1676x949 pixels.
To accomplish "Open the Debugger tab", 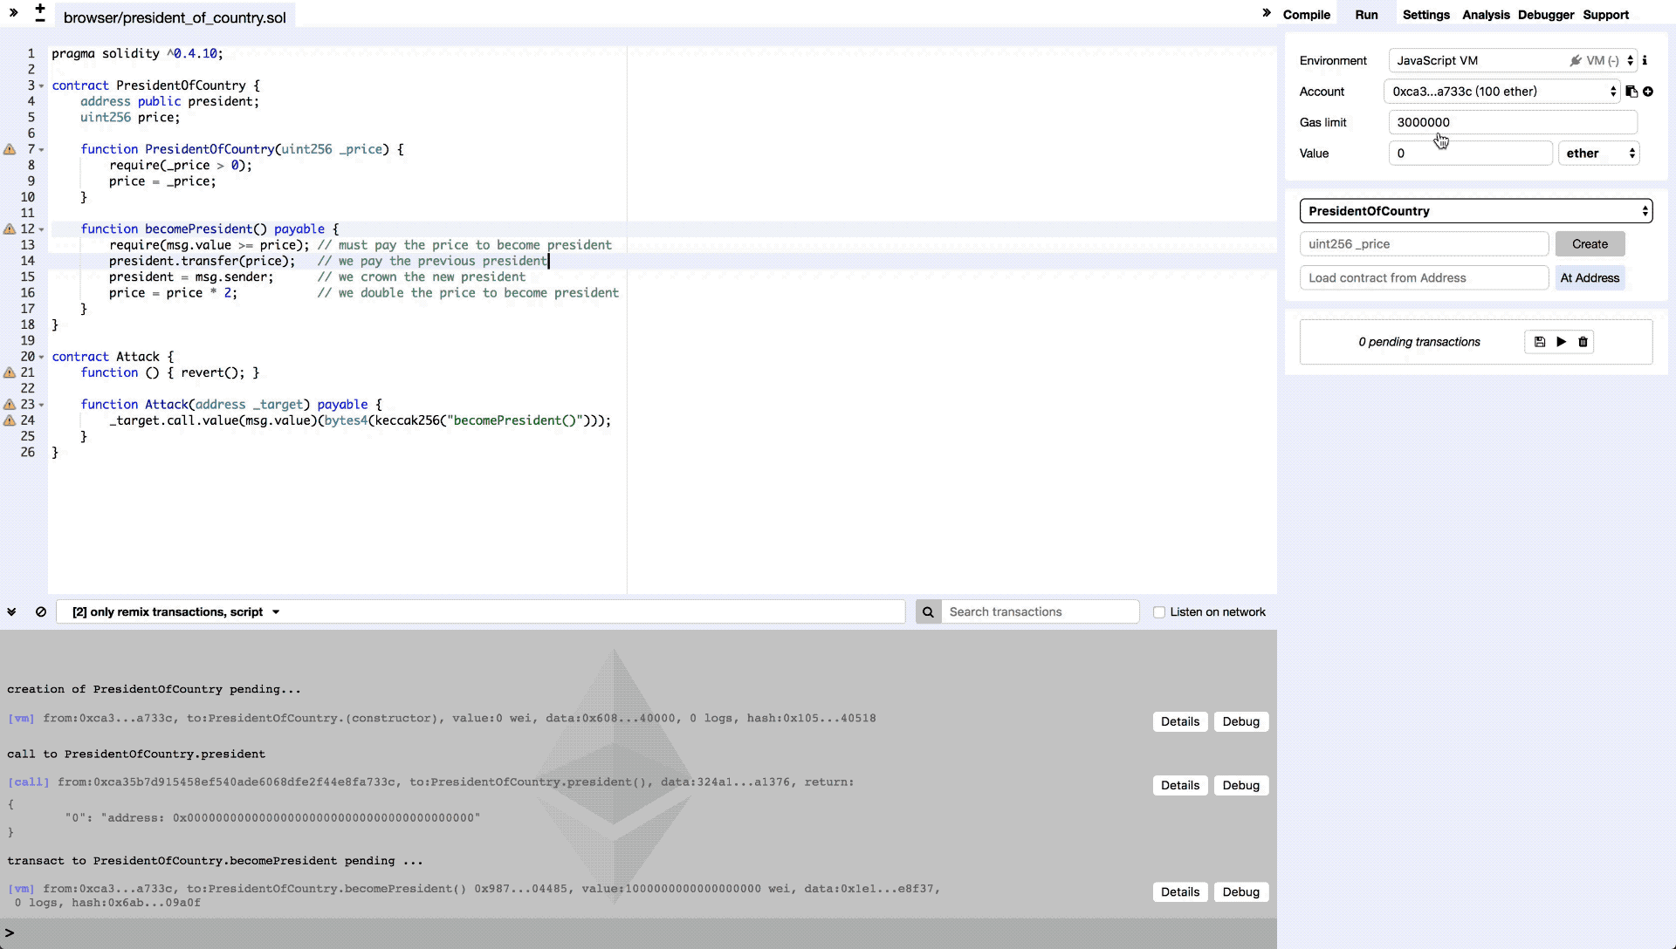I will tap(1545, 15).
